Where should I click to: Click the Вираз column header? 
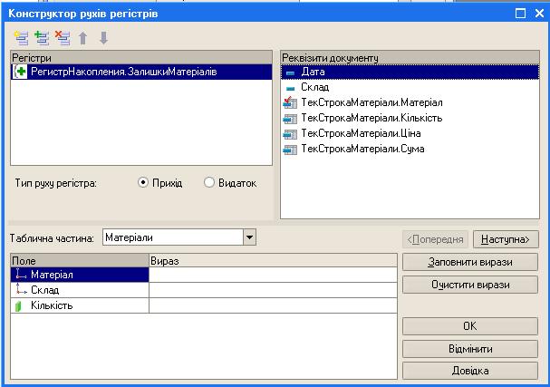tap(273, 261)
